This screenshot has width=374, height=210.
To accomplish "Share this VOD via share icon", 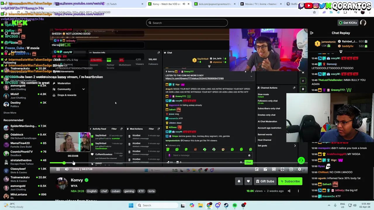I will coord(289,191).
